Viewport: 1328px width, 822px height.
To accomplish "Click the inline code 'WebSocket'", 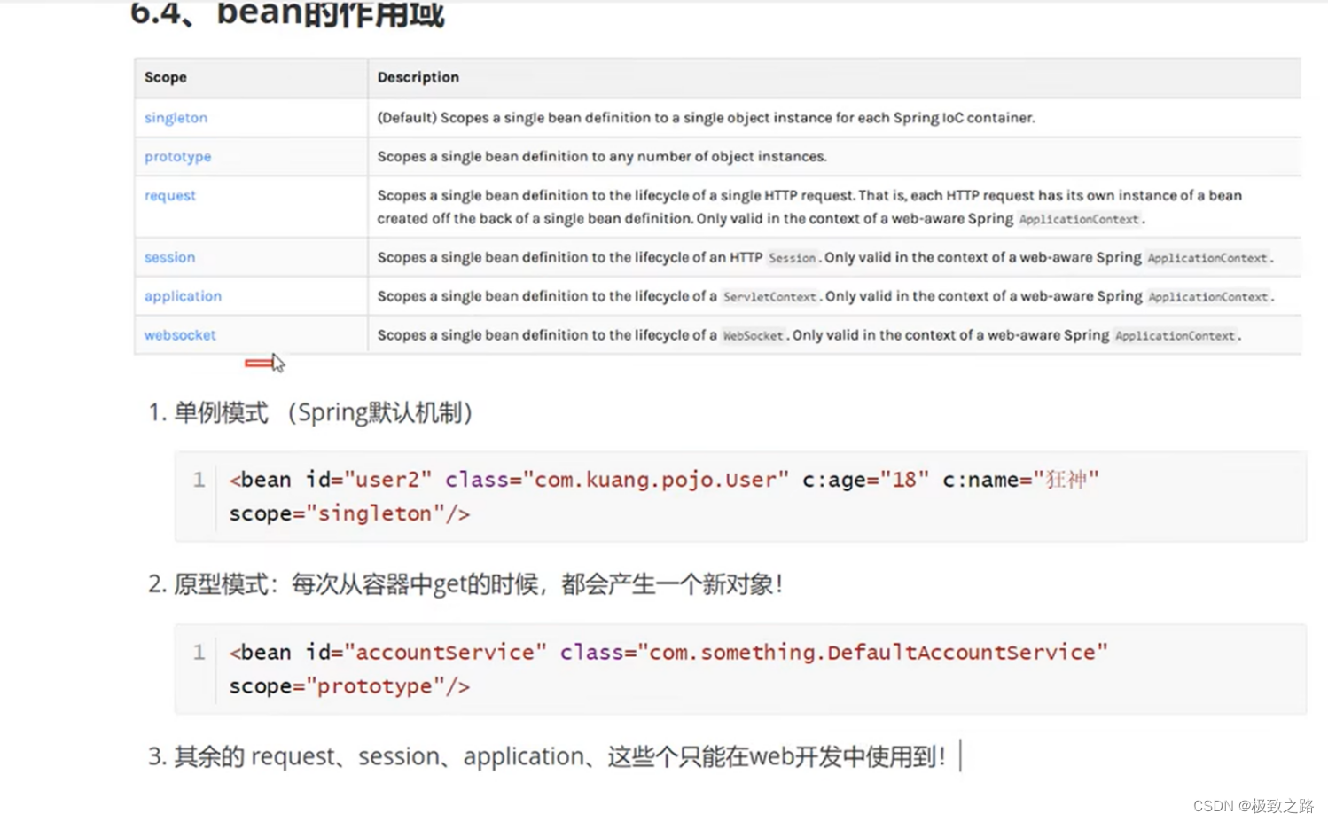I will (x=753, y=336).
